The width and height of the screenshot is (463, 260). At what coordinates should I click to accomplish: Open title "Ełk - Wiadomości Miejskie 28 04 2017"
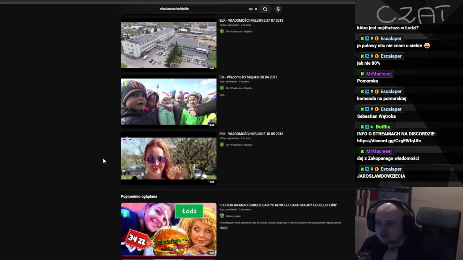[x=249, y=77]
